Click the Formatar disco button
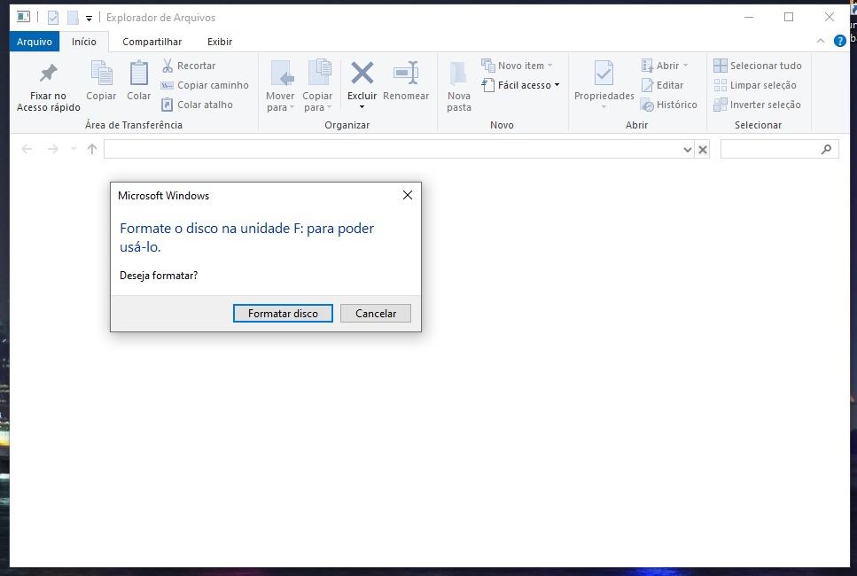Image resolution: width=857 pixels, height=576 pixels. point(283,313)
